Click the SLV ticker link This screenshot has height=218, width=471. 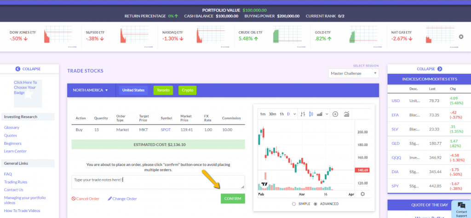pos(395,129)
